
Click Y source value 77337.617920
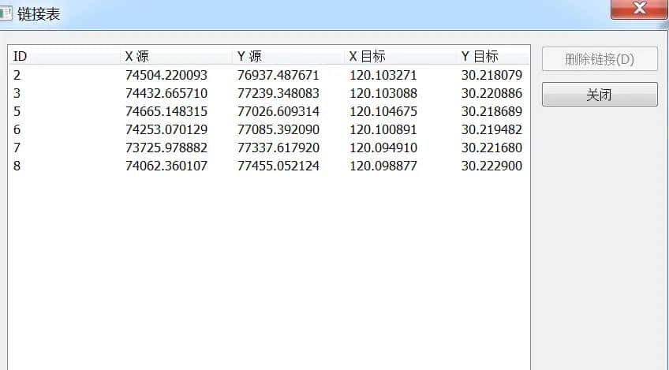278,148
